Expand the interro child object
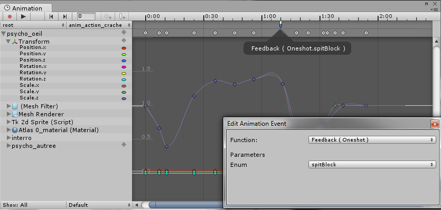 coord(9,138)
